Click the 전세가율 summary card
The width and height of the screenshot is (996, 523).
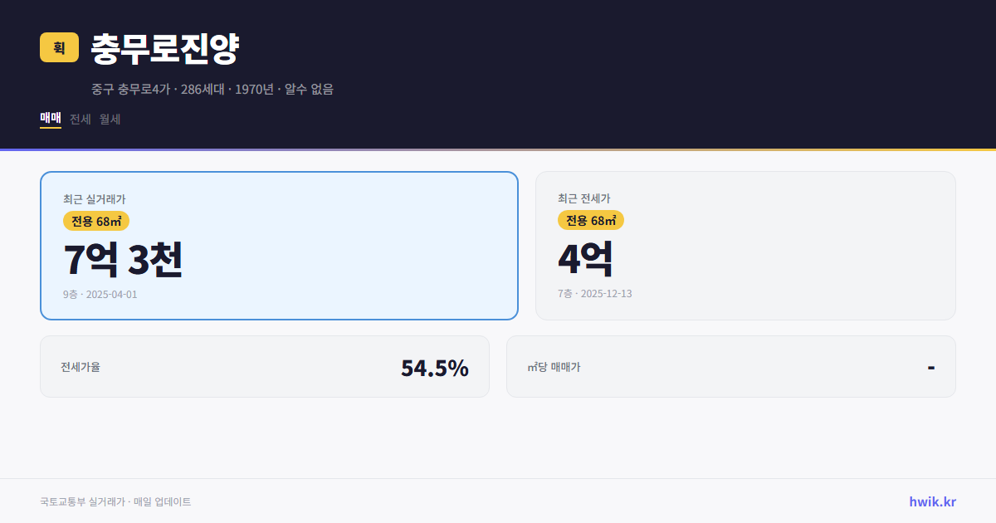[265, 366]
